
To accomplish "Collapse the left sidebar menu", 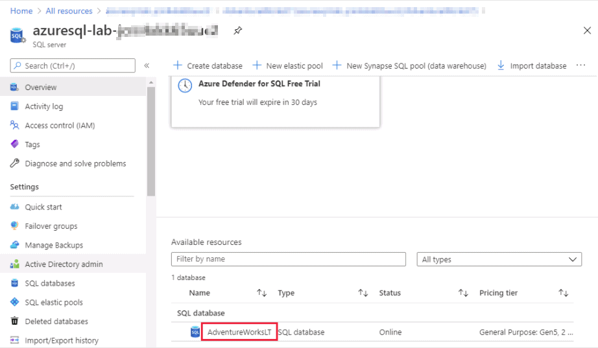I will [147, 65].
